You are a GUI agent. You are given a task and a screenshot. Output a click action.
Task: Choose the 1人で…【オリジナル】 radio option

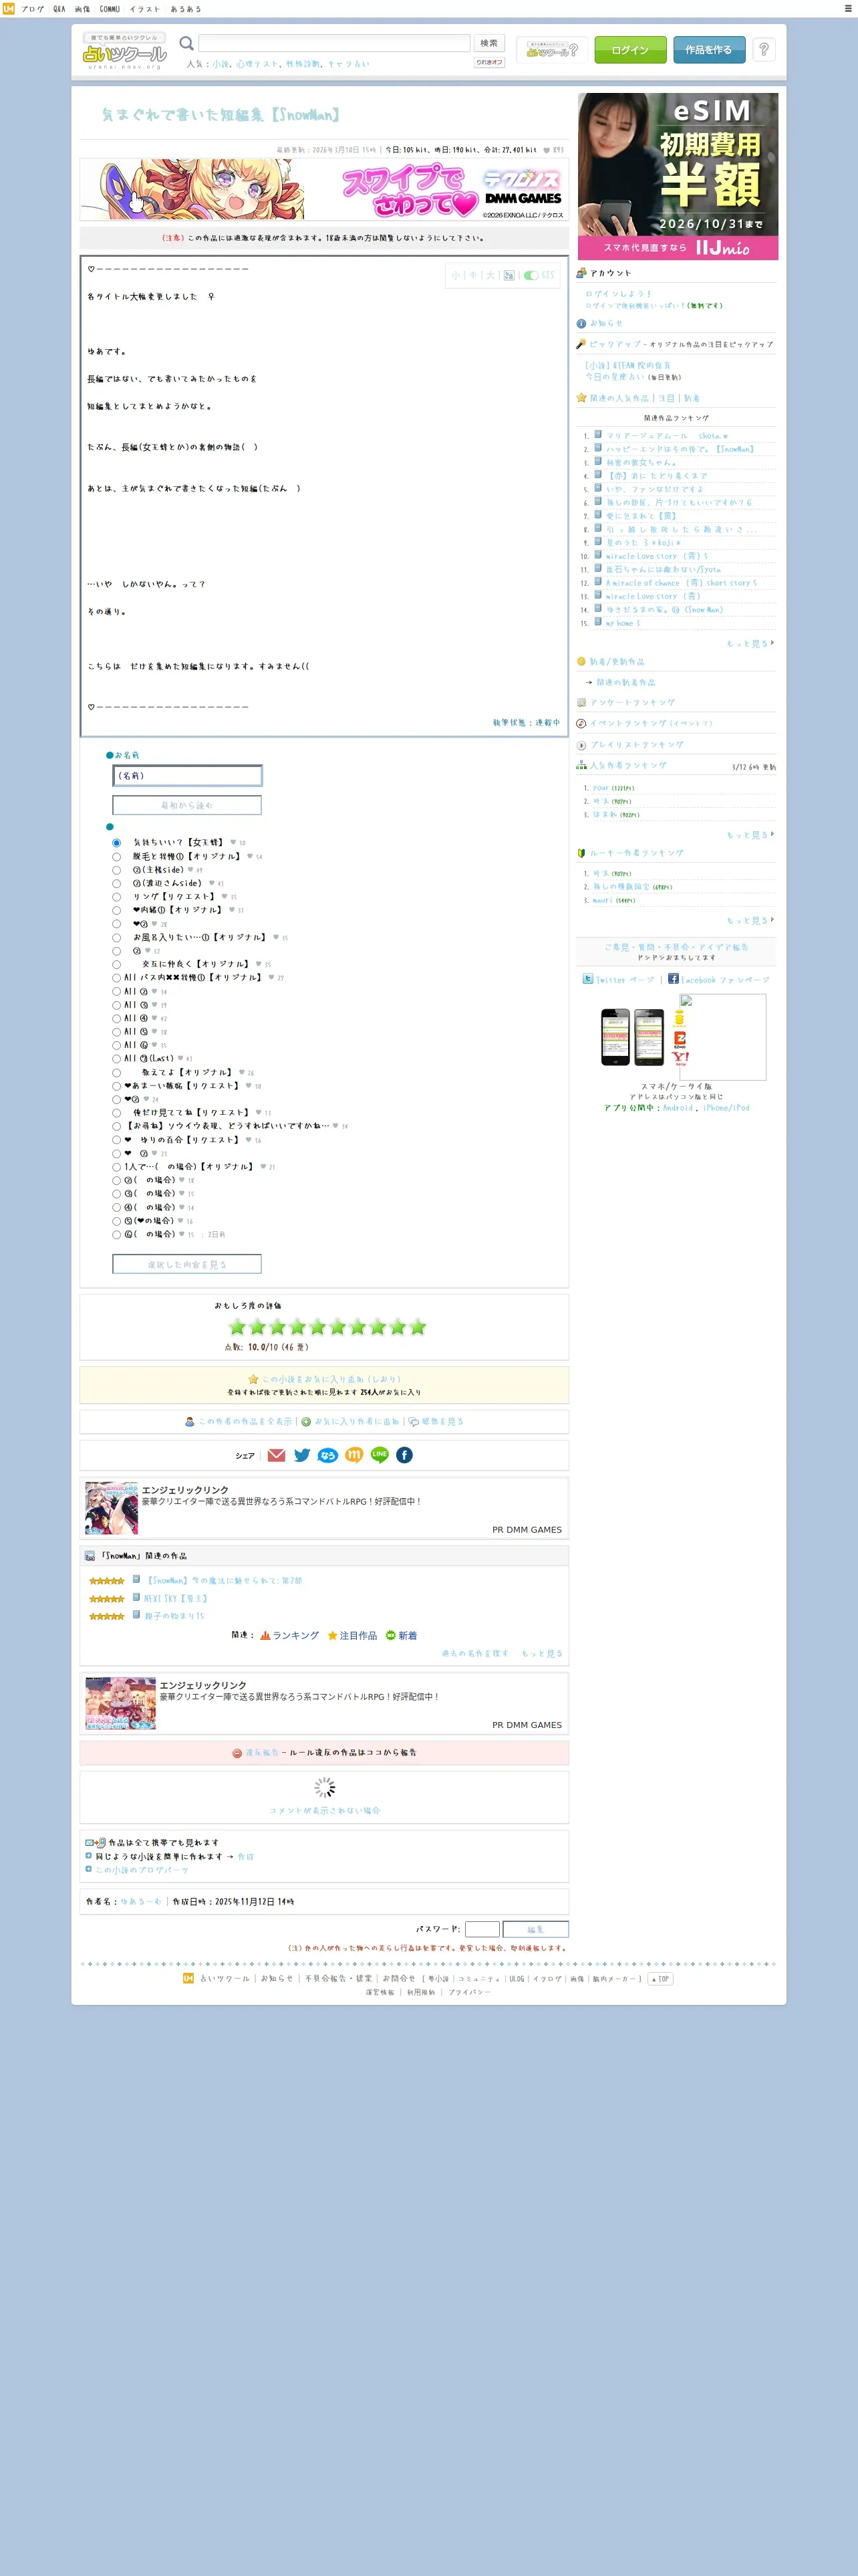pos(116,1167)
